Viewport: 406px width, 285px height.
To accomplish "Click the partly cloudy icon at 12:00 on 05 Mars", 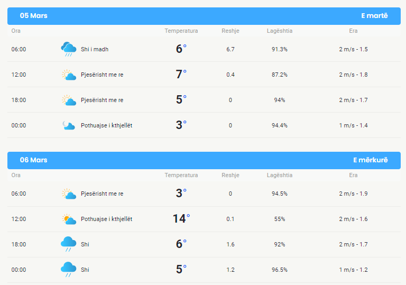I will [x=69, y=75].
